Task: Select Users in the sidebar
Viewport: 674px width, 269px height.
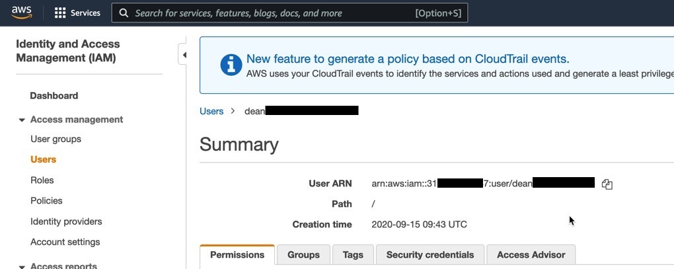Action: (44, 159)
